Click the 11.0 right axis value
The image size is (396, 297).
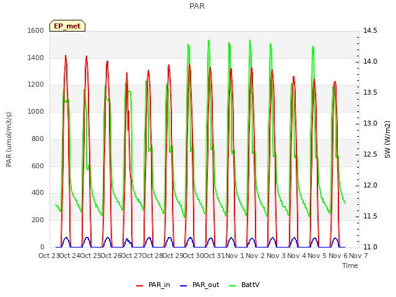[x=370, y=247]
